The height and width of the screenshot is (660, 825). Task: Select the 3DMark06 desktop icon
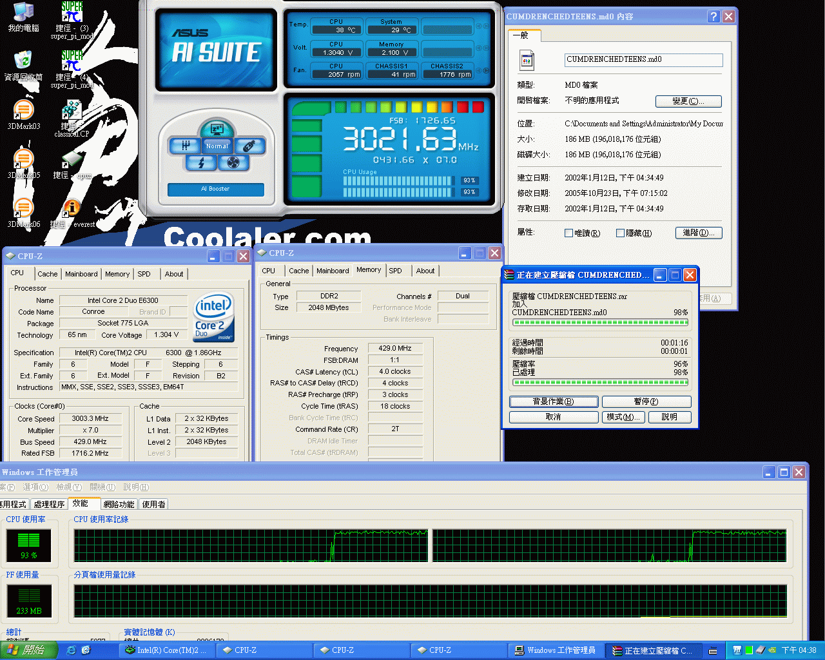[x=23, y=213]
